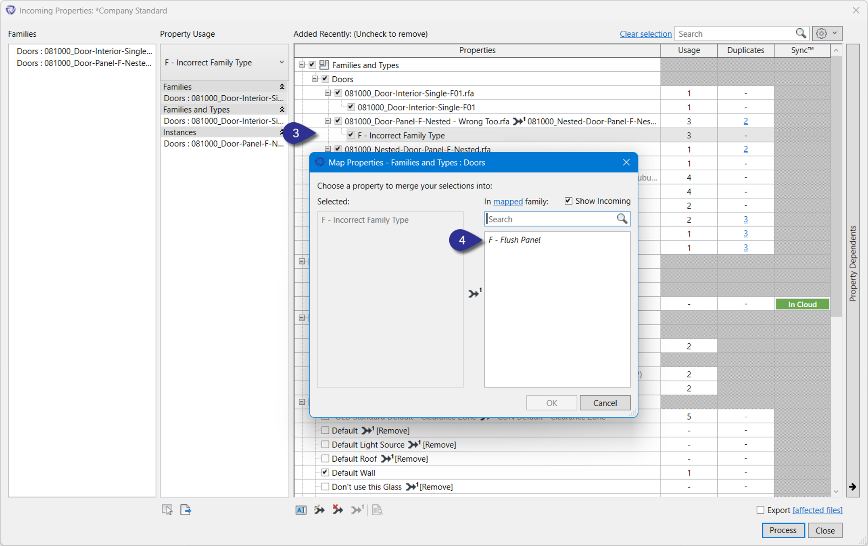The height and width of the screenshot is (546, 868).
Task: Click the Clear selection link
Action: pyautogui.click(x=645, y=34)
